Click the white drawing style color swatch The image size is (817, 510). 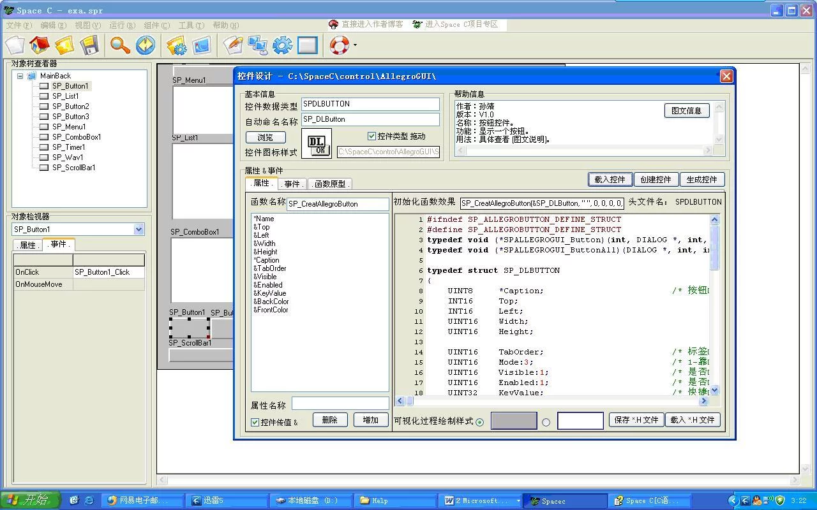(x=580, y=421)
